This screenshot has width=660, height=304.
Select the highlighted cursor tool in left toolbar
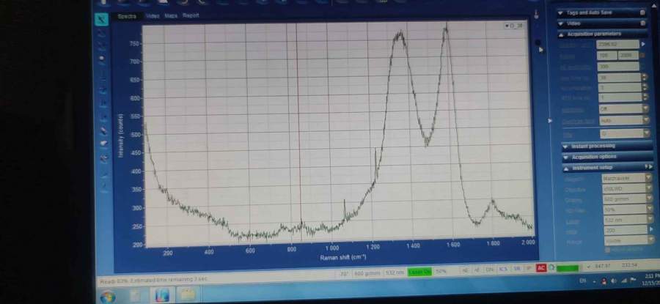[101, 19]
